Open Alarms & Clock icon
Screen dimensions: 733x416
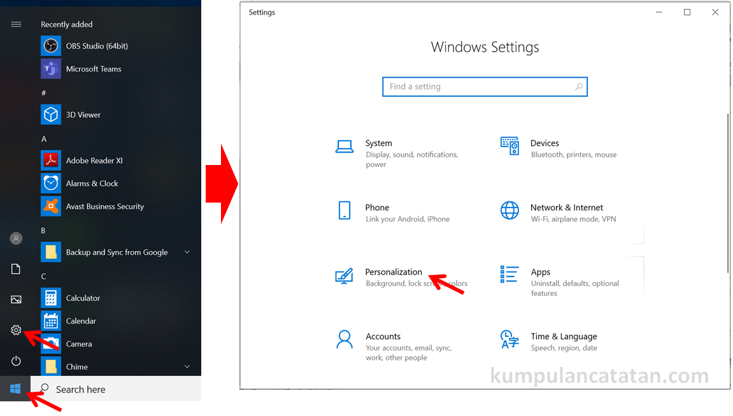tap(50, 183)
